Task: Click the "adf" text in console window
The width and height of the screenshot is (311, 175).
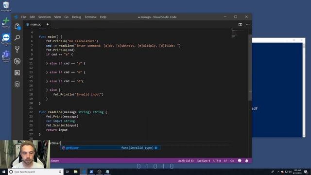Action: [x=255, y=108]
